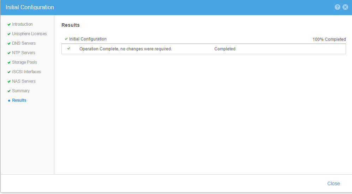Viewport: 352px width, 194px height.
Task: Click the Close link at the bottom
Action: (333, 183)
